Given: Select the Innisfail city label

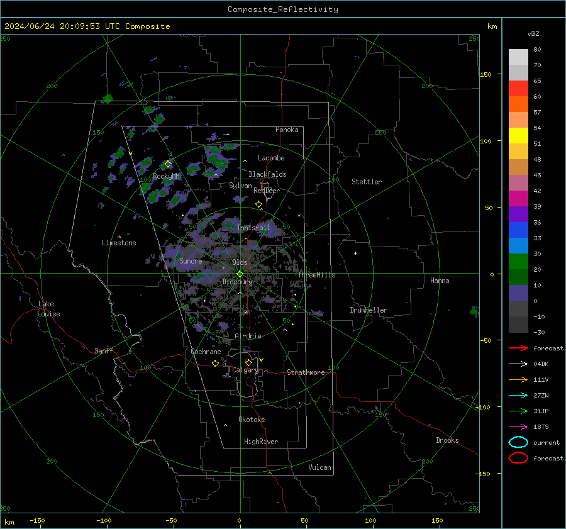Looking at the screenshot, I should [253, 228].
